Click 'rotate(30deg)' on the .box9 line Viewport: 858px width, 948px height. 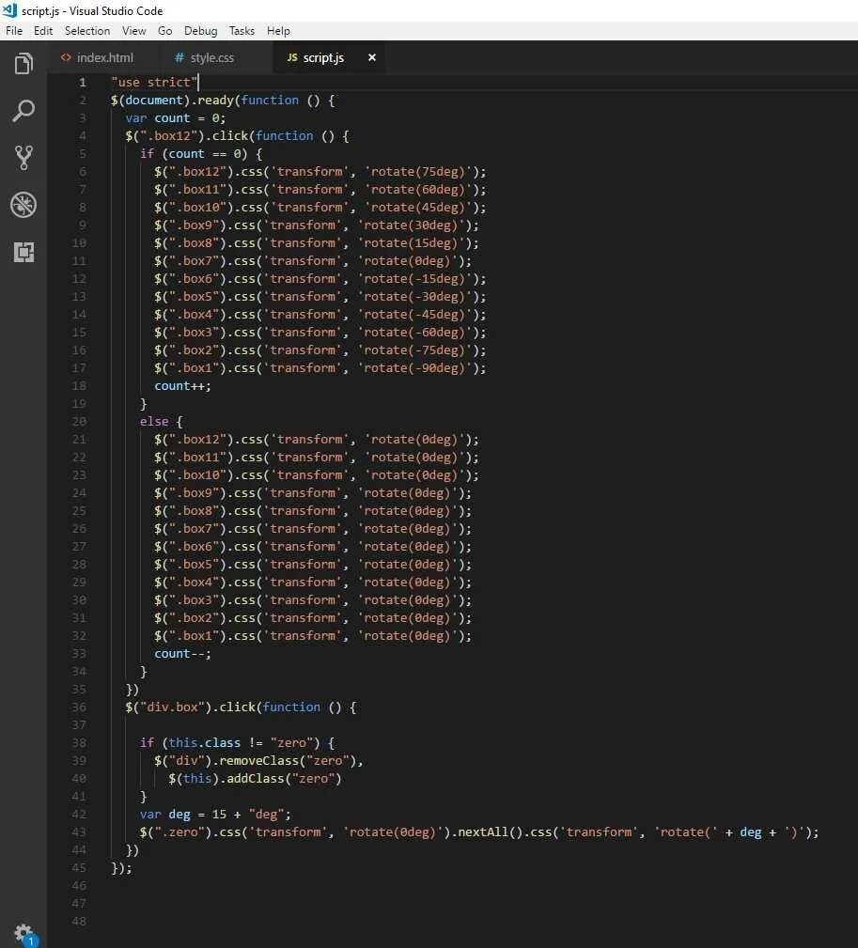tap(411, 225)
